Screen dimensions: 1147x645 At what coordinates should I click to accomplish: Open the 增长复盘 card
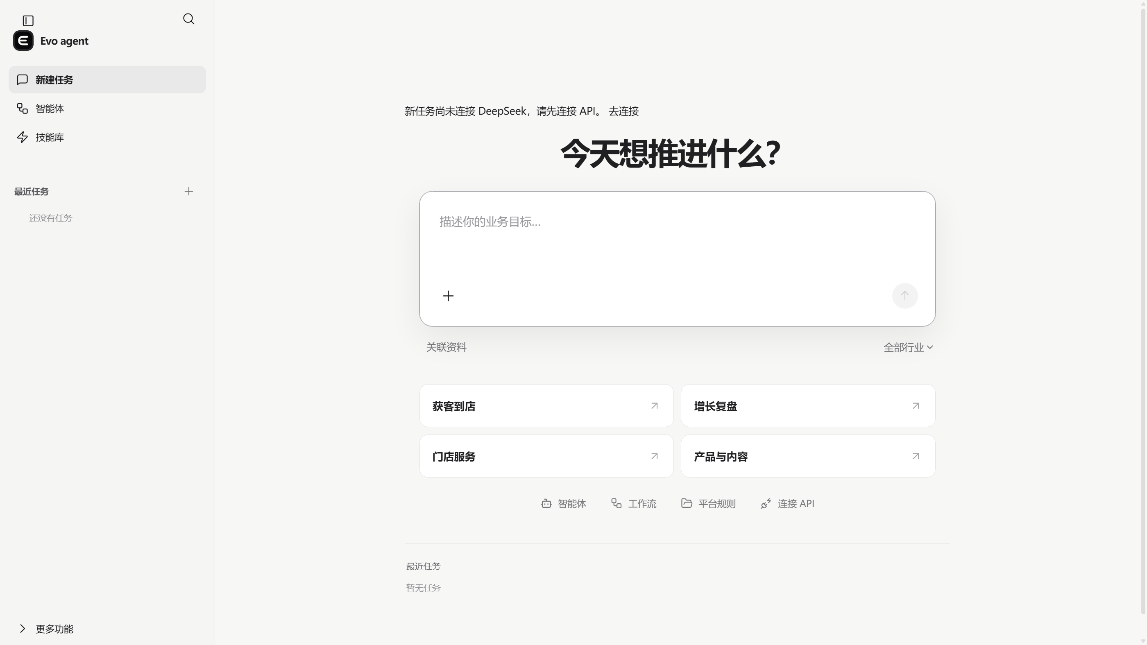pyautogui.click(x=808, y=406)
